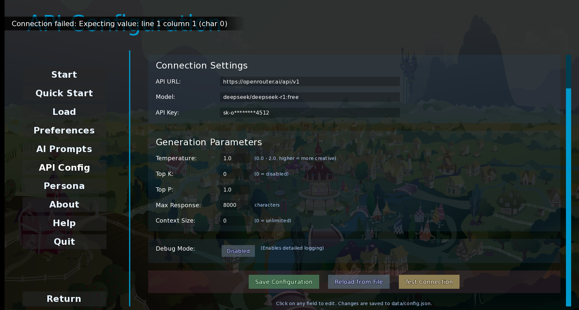Image resolution: width=579 pixels, height=310 pixels.
Task: Edit the Model name field
Action: pyautogui.click(x=310, y=97)
